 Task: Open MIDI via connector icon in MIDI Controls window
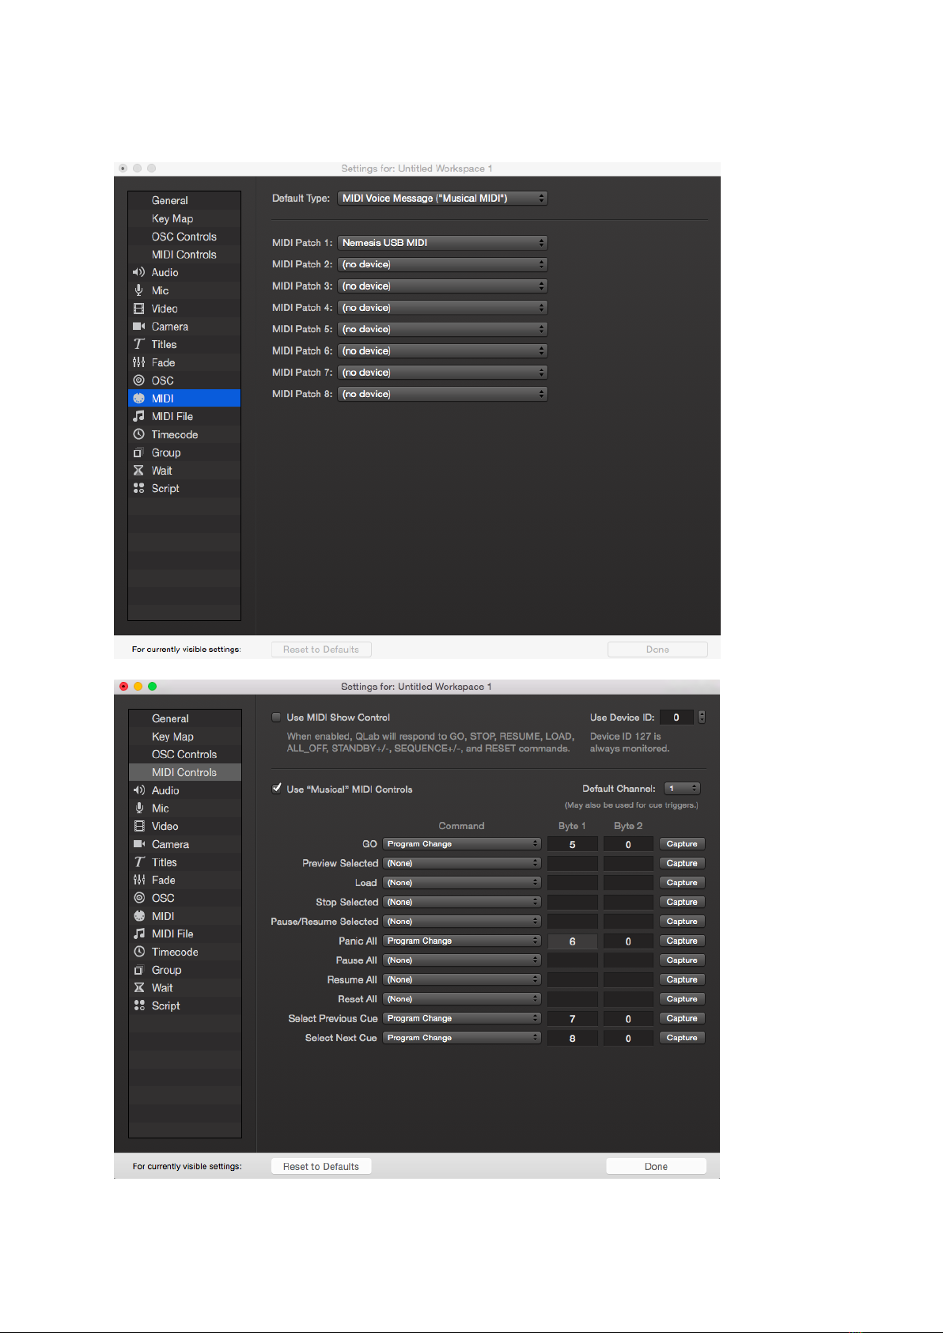pyautogui.click(x=139, y=916)
